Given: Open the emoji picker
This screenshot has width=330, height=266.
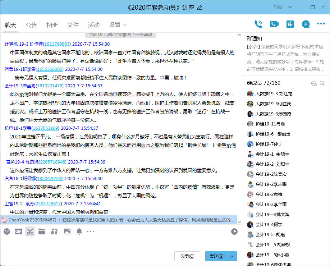Looking at the screenshot, I should pyautogui.click(x=7, y=231).
